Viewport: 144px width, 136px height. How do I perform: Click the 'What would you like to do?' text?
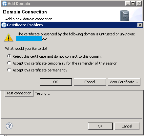click(26, 49)
